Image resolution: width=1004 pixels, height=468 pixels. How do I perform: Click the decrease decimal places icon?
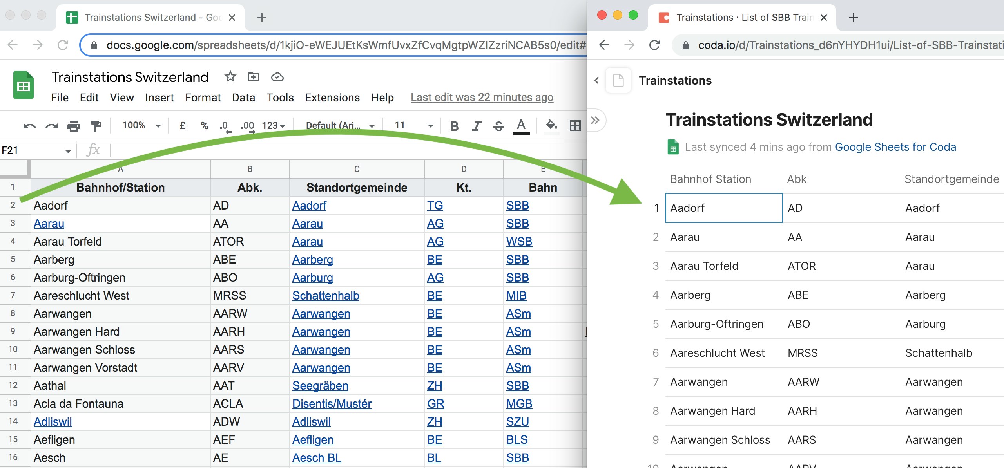(x=224, y=125)
